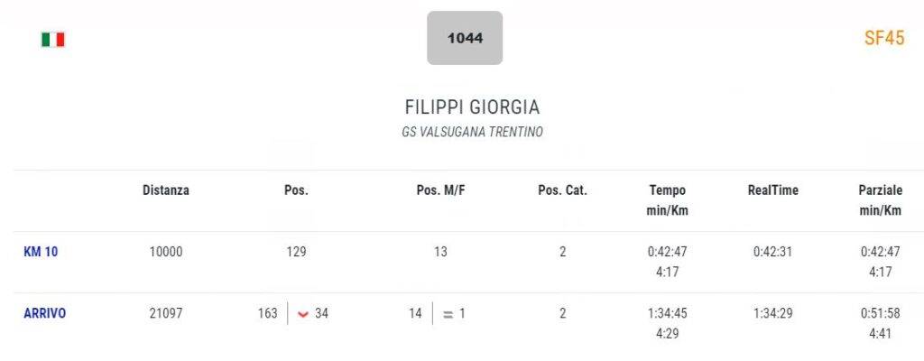
Task: Open the ARRIVO finish row link
Action: click(45, 313)
